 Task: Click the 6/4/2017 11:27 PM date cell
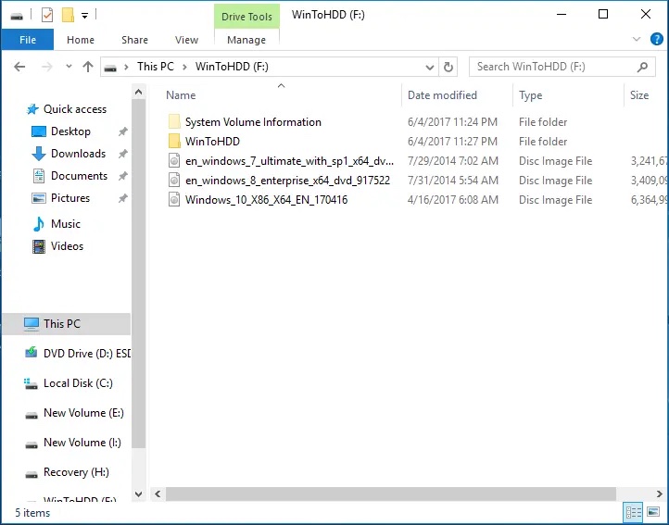click(452, 141)
